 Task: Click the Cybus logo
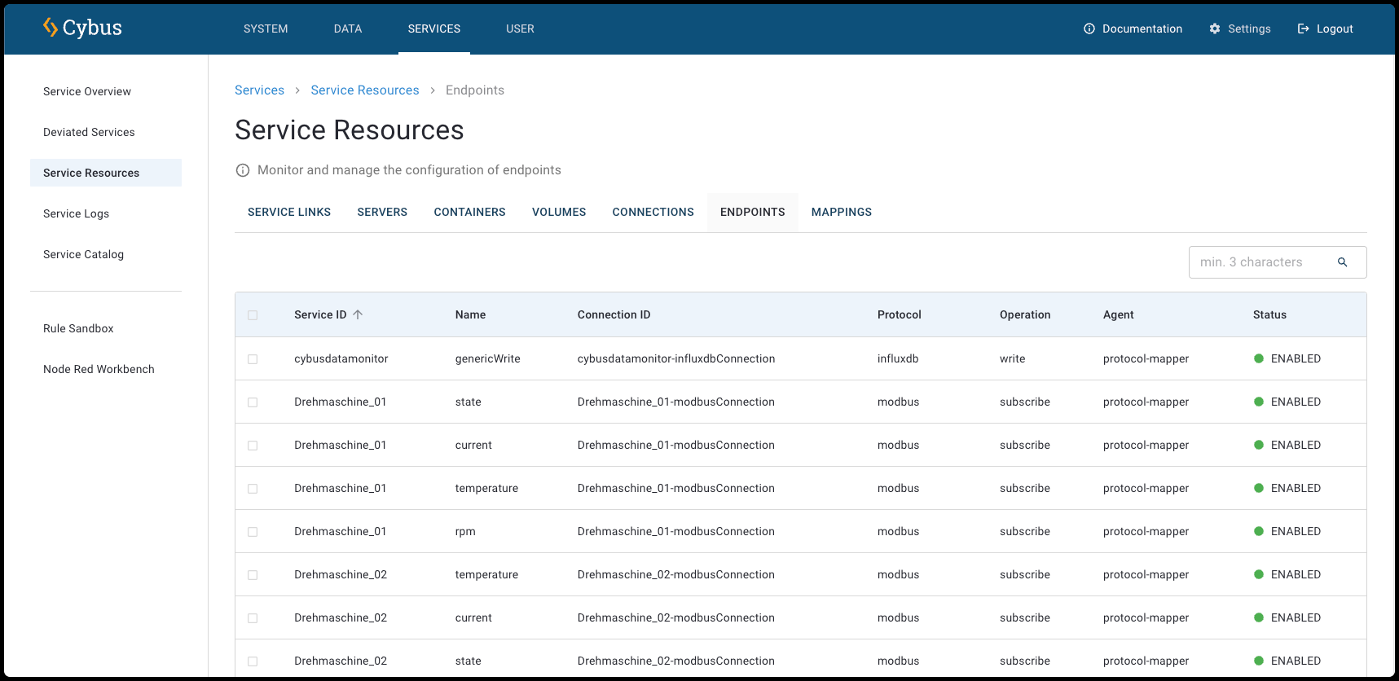(82, 28)
